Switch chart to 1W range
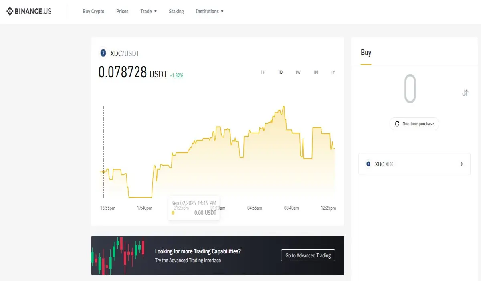 (298, 72)
